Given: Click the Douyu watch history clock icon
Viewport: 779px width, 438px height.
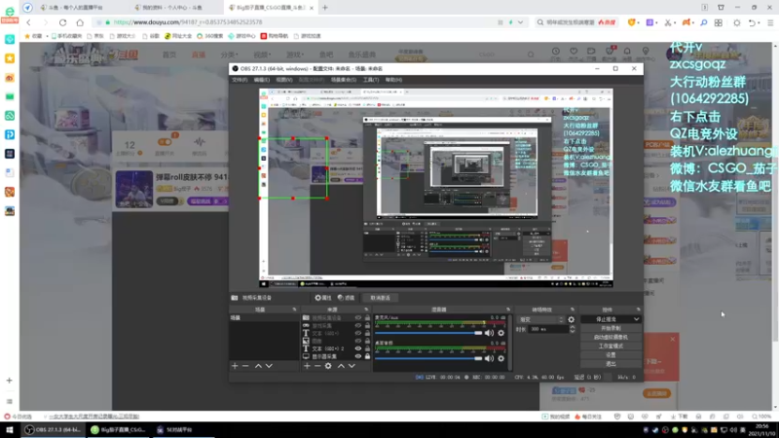Looking at the screenshot, I should coord(555,52).
